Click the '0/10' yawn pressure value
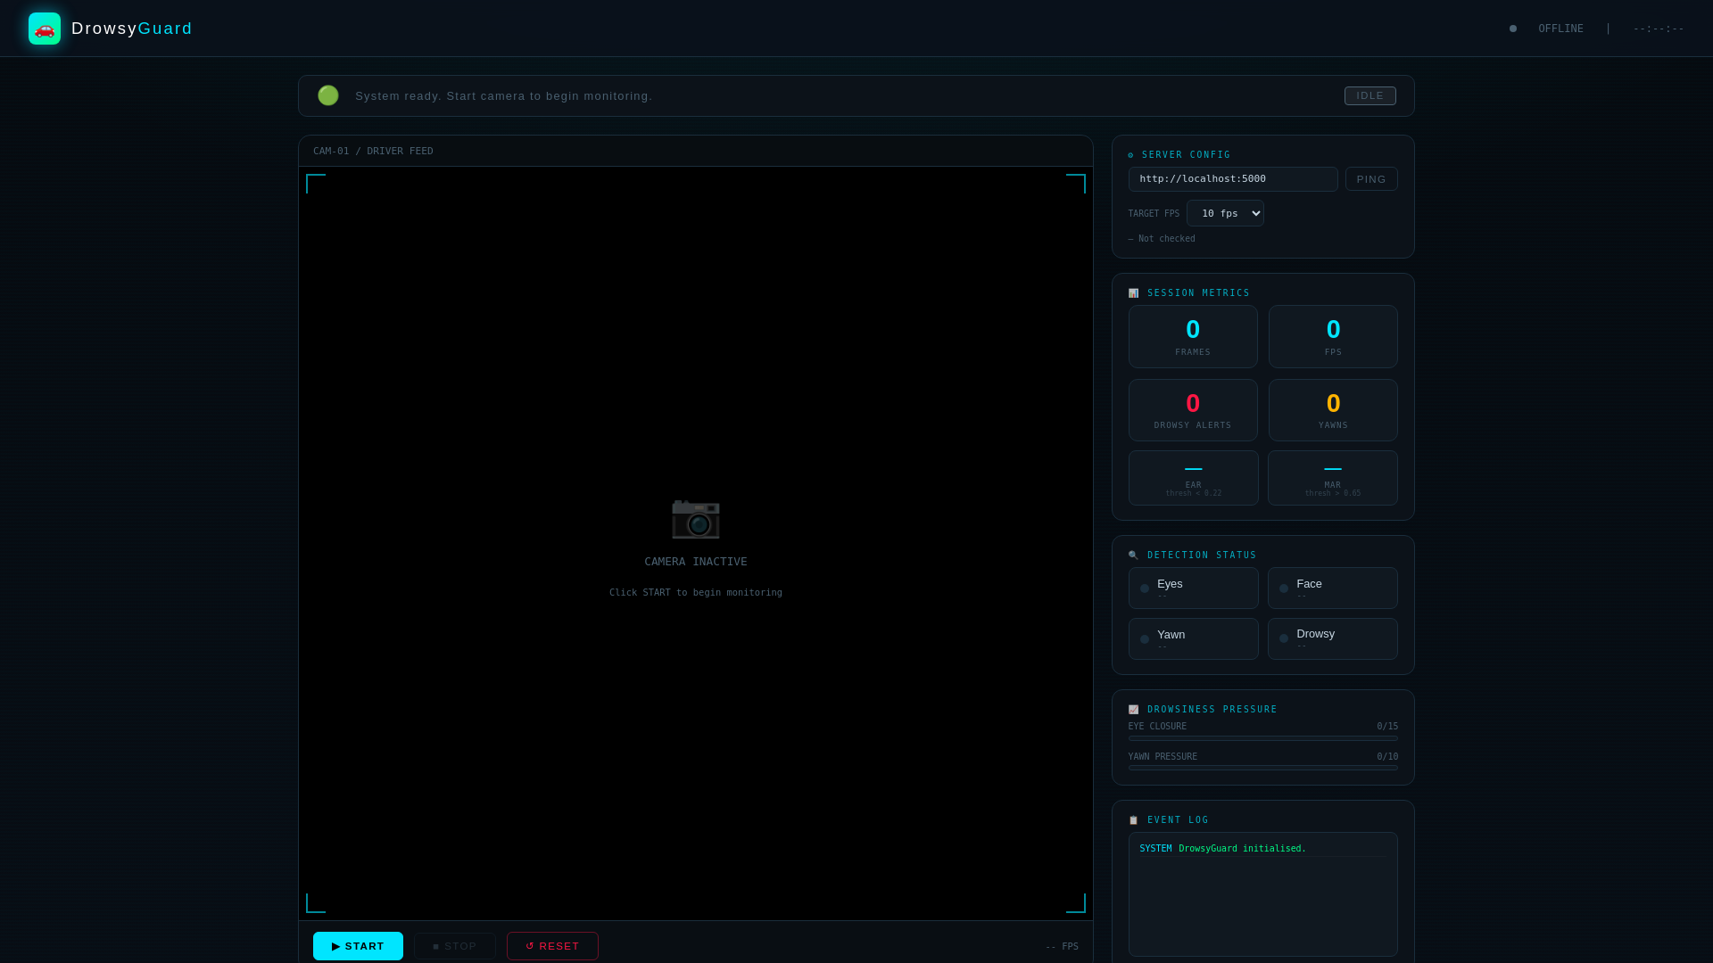The image size is (1713, 963). tap(1387, 757)
